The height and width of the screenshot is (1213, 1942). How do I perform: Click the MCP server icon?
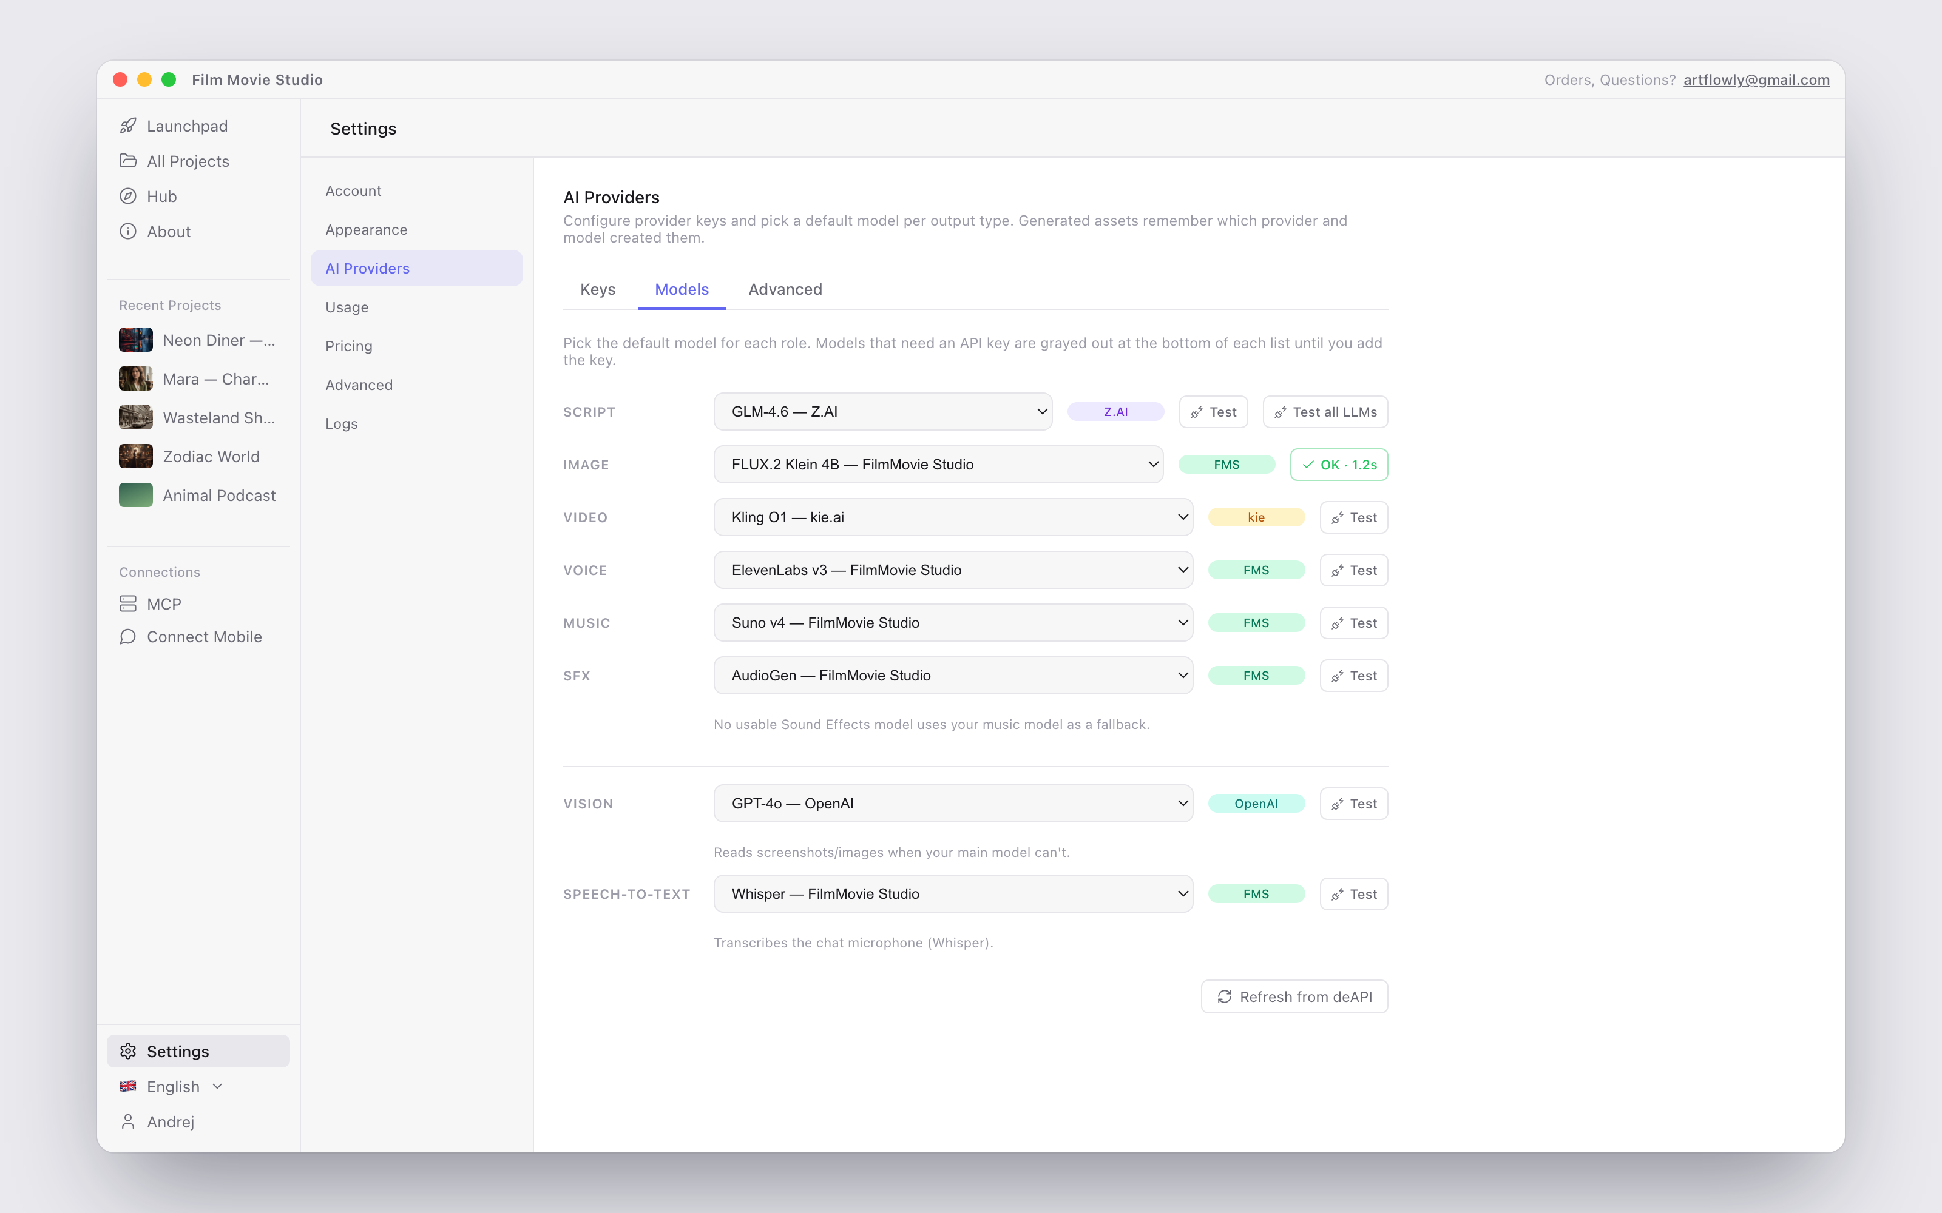(x=127, y=603)
